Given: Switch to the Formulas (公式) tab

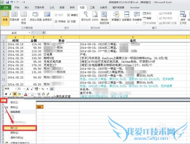Looking at the screenshot, I should [52, 8].
